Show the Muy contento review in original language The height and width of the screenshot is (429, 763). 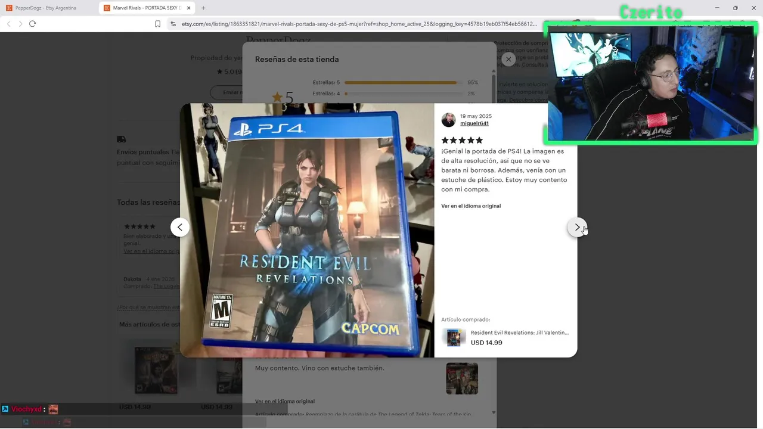click(284, 402)
